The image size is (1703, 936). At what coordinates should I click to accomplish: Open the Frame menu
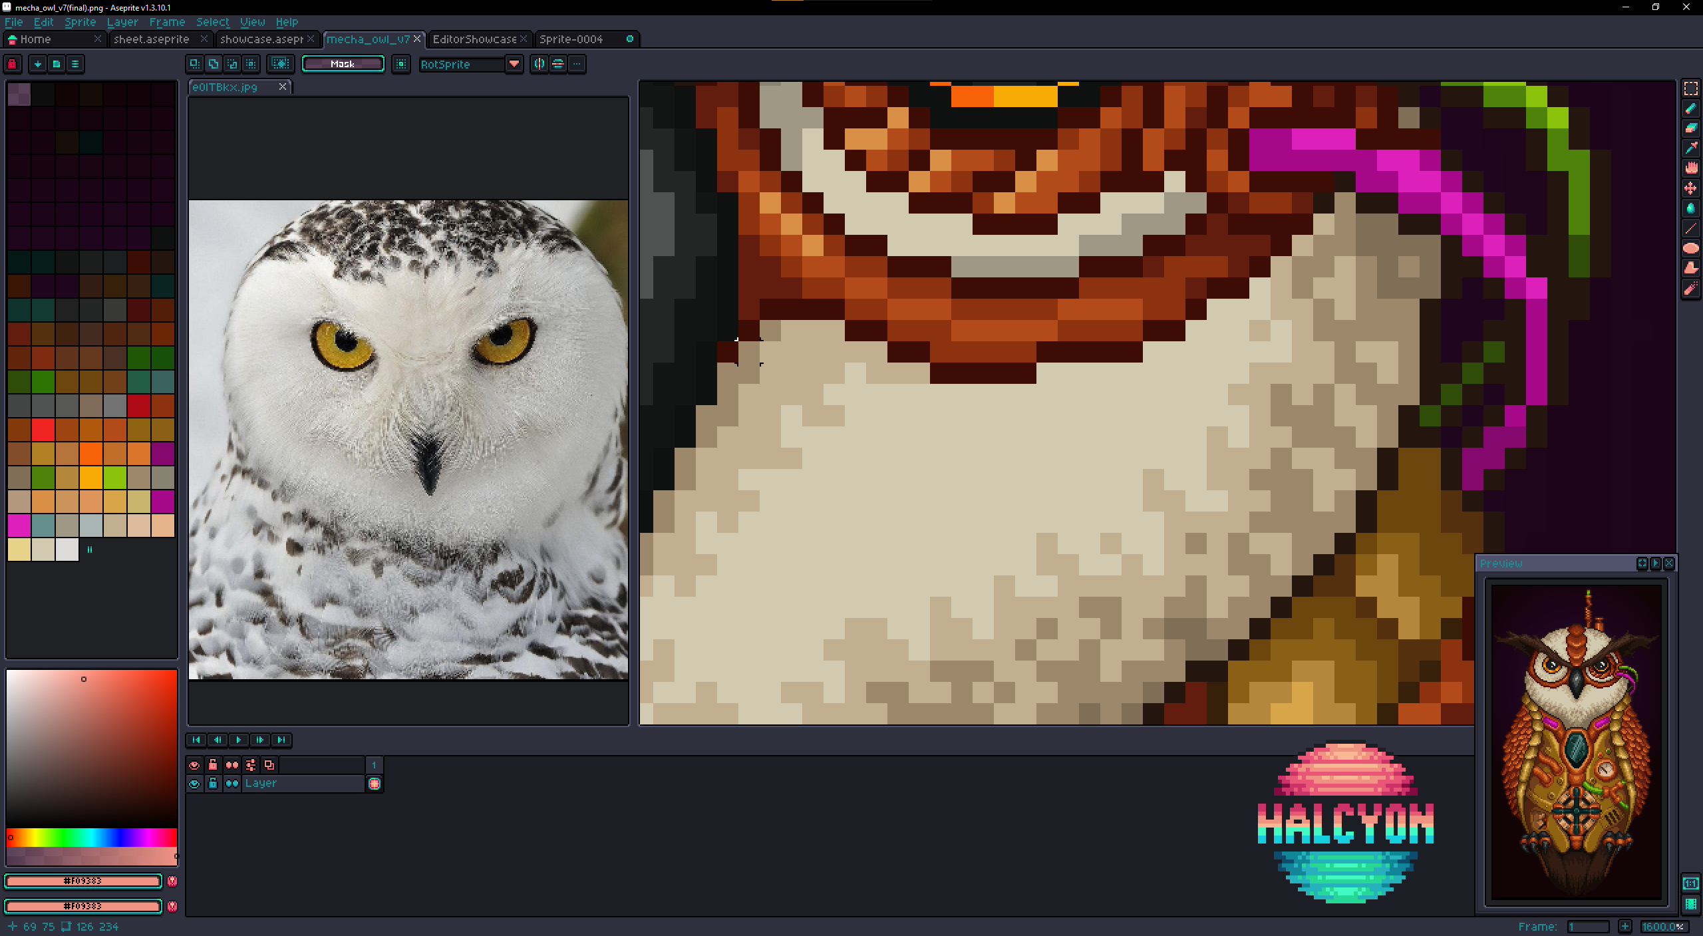[x=167, y=22]
